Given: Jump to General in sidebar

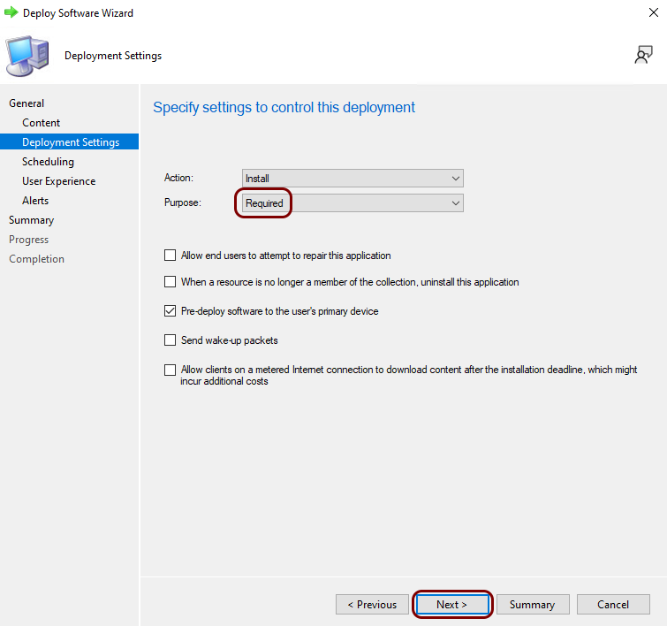Looking at the screenshot, I should pos(27,103).
